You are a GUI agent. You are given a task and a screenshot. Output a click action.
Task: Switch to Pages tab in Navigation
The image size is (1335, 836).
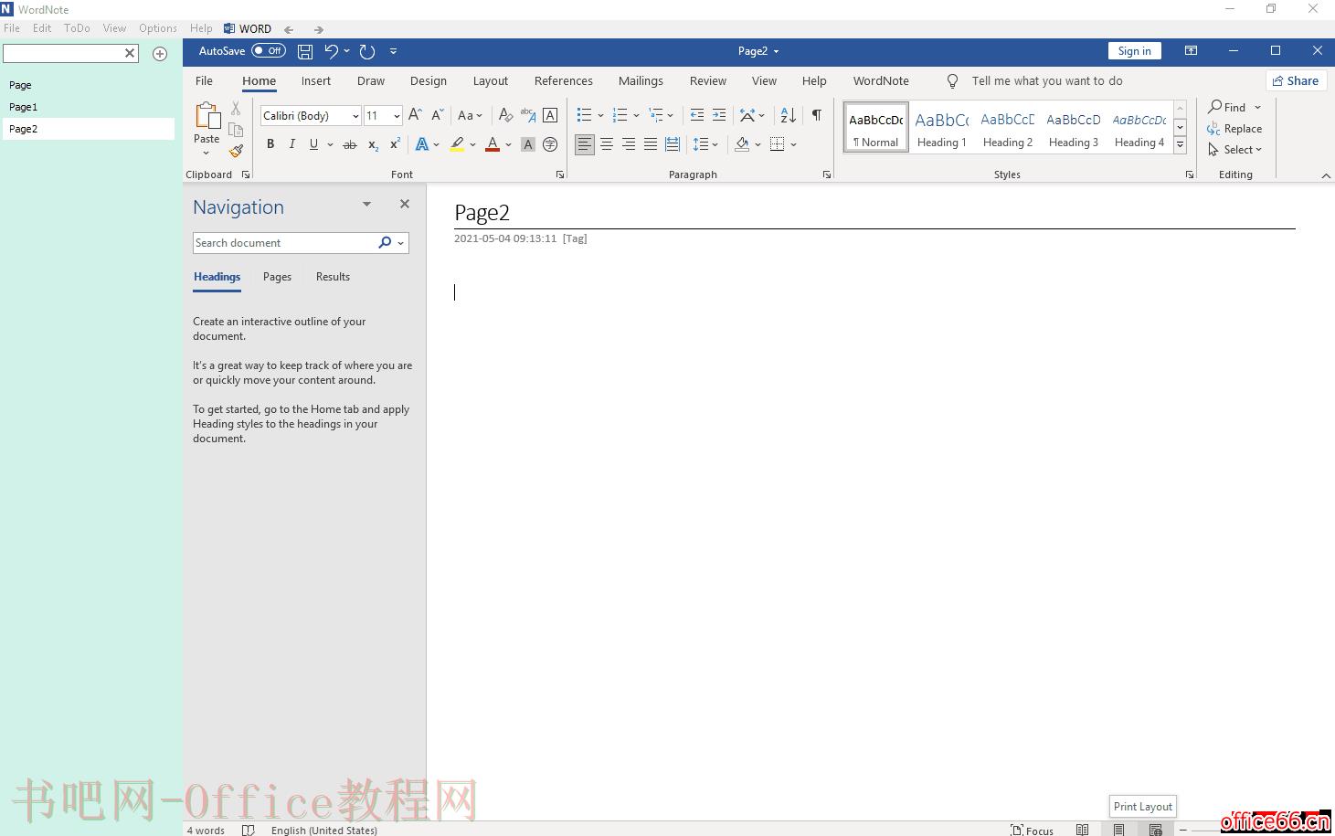[x=277, y=277]
